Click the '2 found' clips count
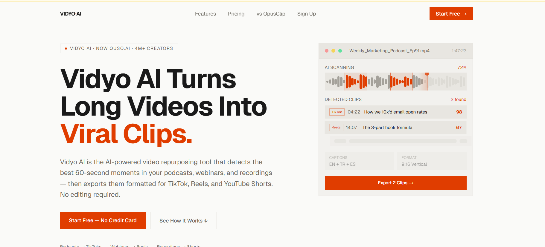This screenshot has height=247, width=545. pyautogui.click(x=459, y=99)
